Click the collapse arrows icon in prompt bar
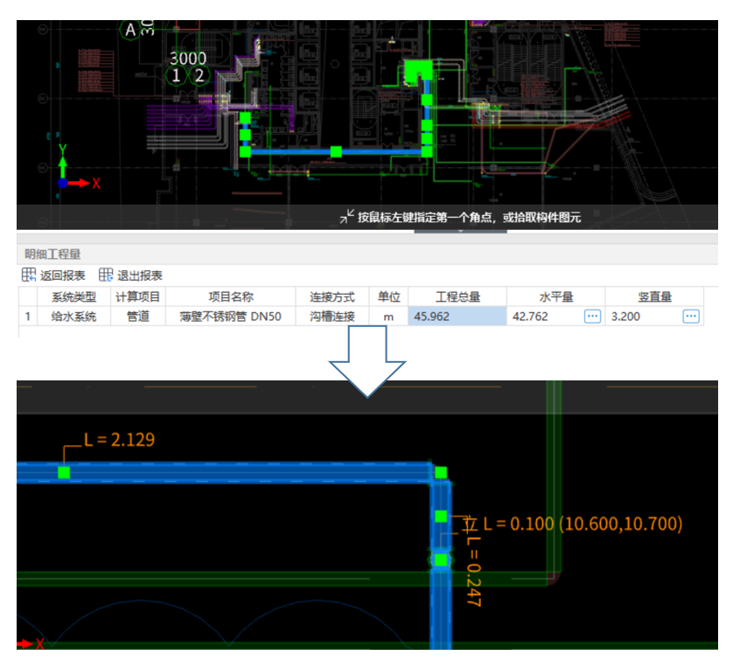The width and height of the screenshot is (740, 669). pos(347,216)
